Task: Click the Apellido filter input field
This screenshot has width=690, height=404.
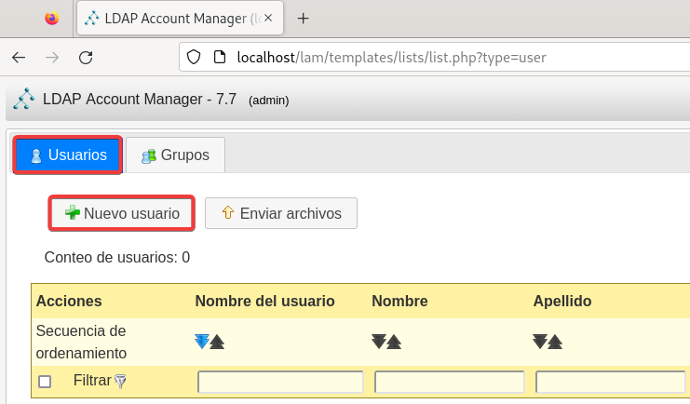Action: click(610, 382)
